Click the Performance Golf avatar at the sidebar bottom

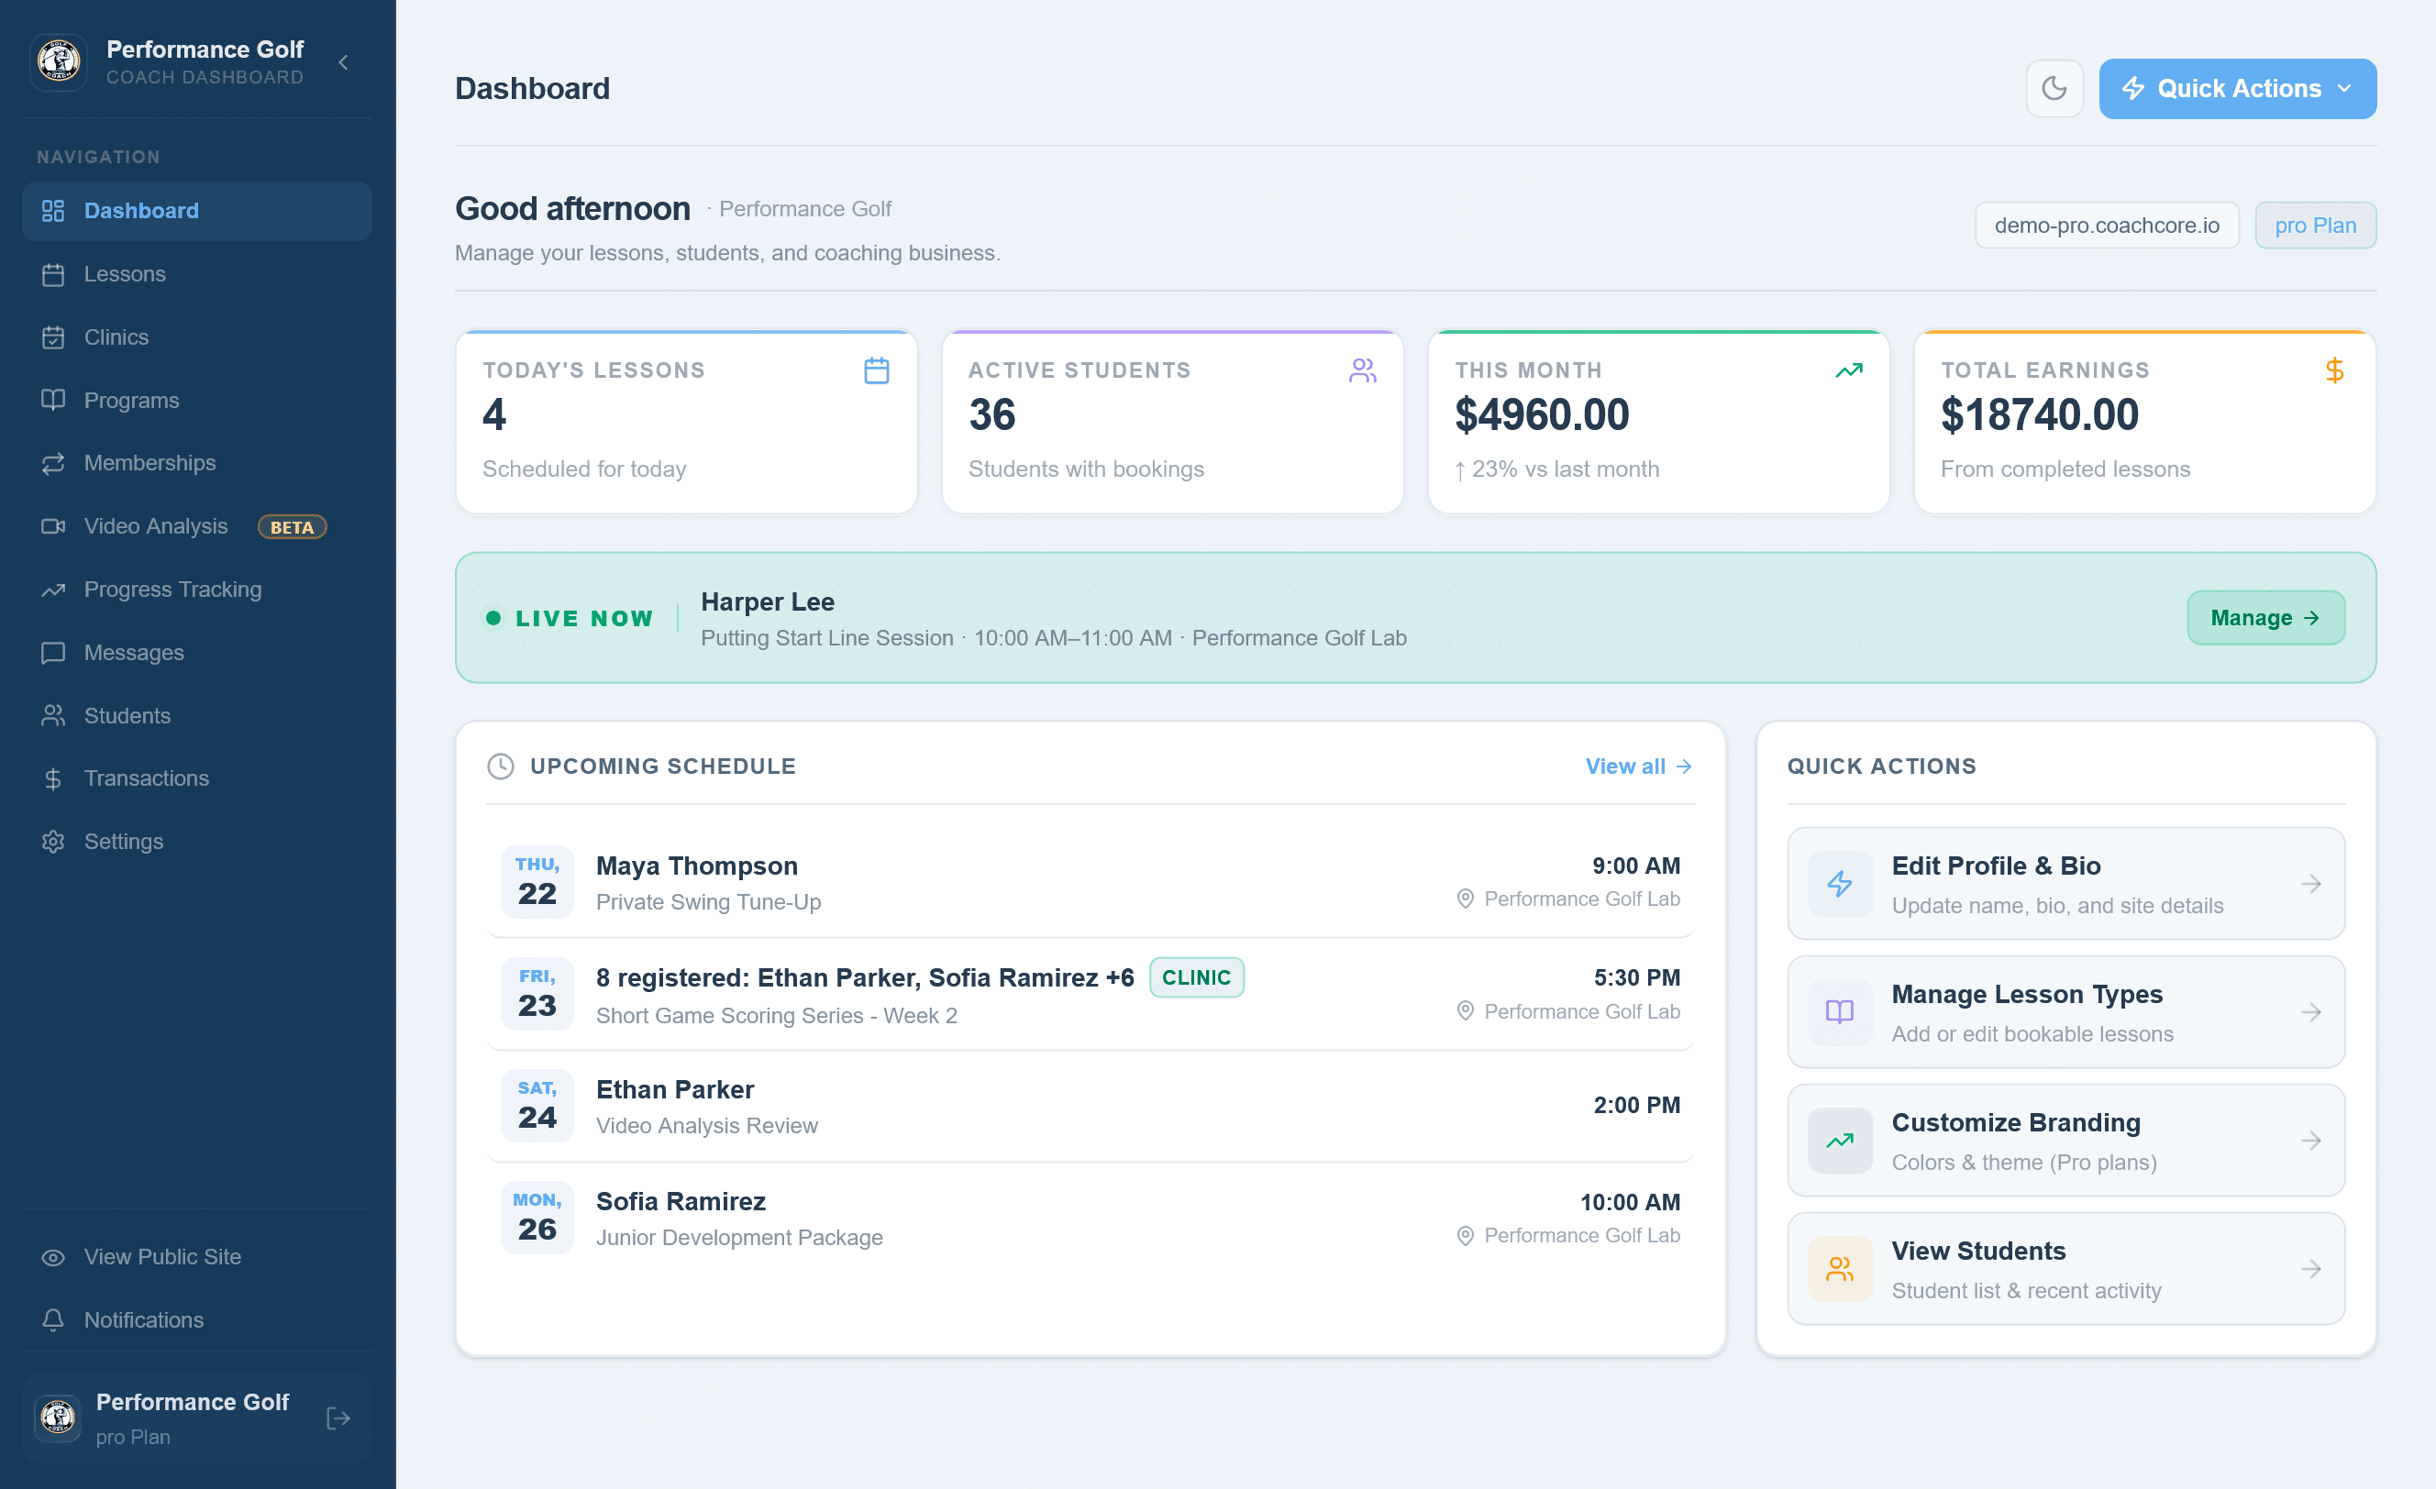point(58,1417)
